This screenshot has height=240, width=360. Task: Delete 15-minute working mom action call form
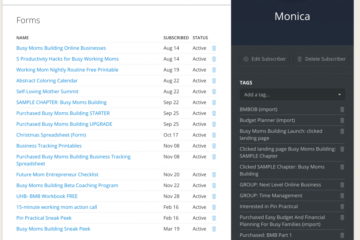coord(214,207)
